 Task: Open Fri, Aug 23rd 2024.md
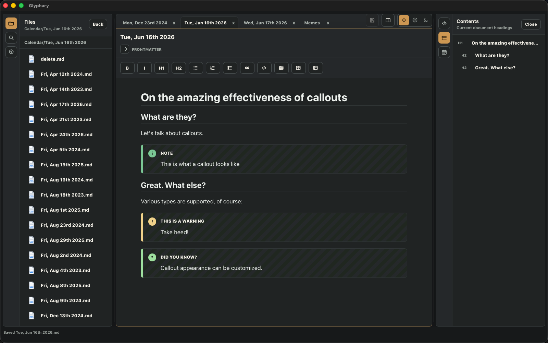[x=66, y=225]
